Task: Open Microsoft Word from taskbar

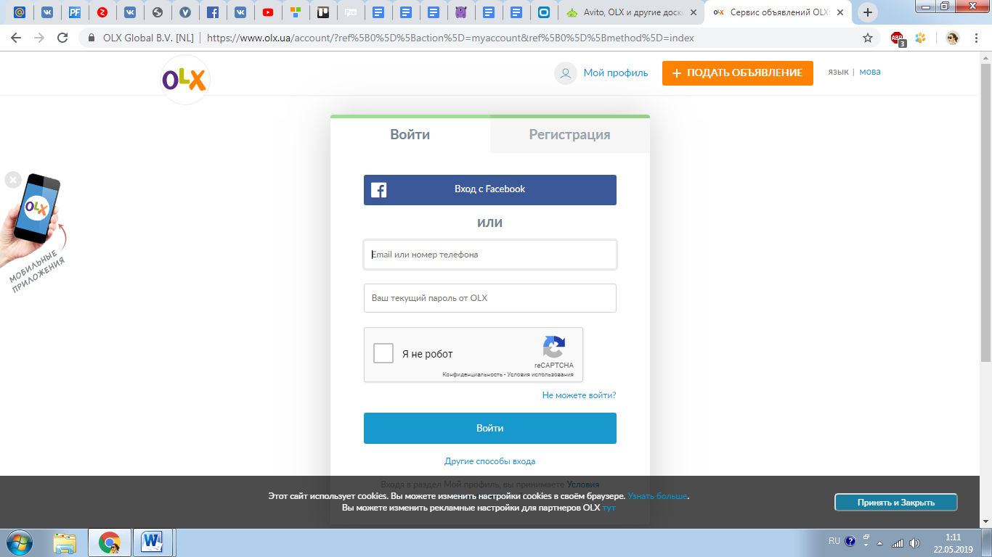Action: pyautogui.click(x=153, y=542)
